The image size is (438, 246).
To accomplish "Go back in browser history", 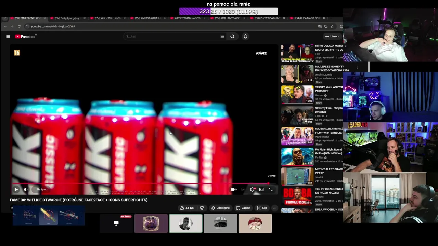I will tap(5, 26).
